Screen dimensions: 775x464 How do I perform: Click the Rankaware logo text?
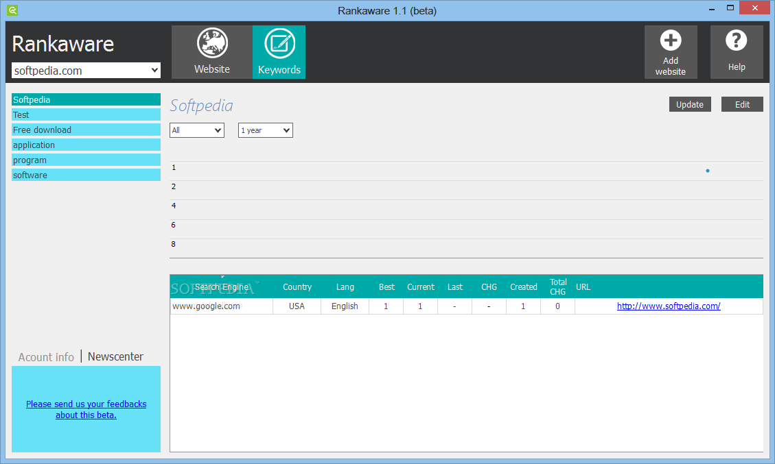(62, 44)
